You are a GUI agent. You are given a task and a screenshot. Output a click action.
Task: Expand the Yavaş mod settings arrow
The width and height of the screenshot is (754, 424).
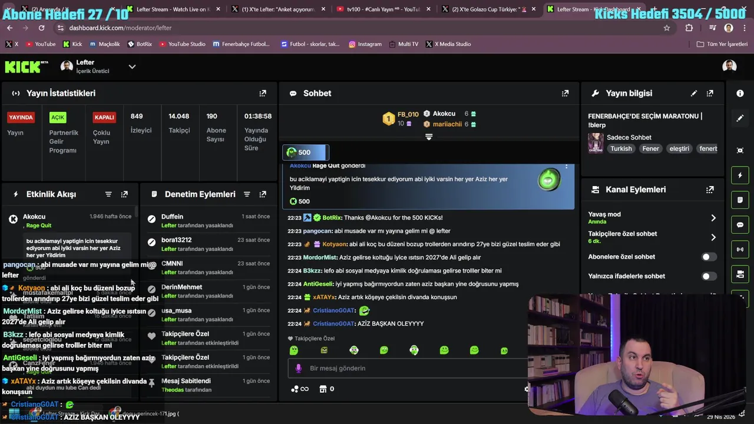tap(713, 218)
